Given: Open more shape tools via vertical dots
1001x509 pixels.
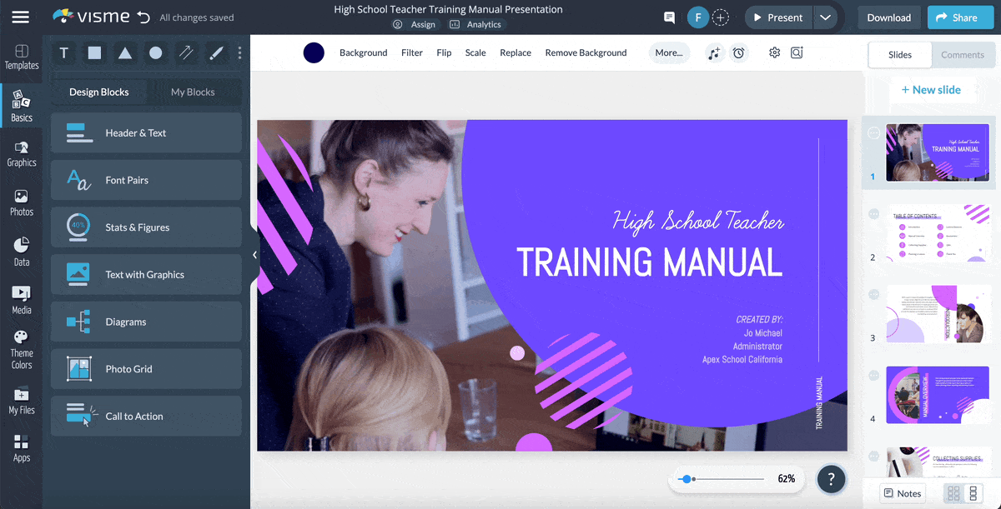Looking at the screenshot, I should tap(239, 53).
